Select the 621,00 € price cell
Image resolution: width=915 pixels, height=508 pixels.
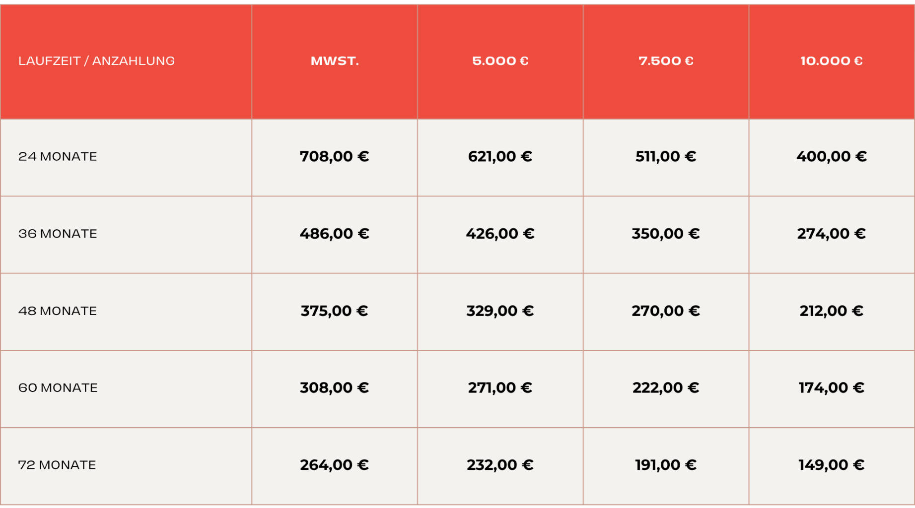coord(500,157)
